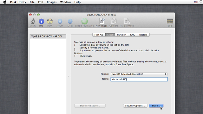Open the Format dropdown
The image size is (203, 114).
tap(139, 74)
